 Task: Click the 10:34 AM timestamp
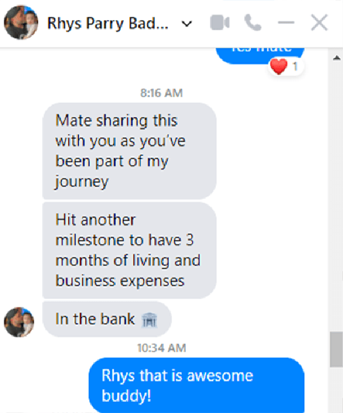[x=161, y=348]
